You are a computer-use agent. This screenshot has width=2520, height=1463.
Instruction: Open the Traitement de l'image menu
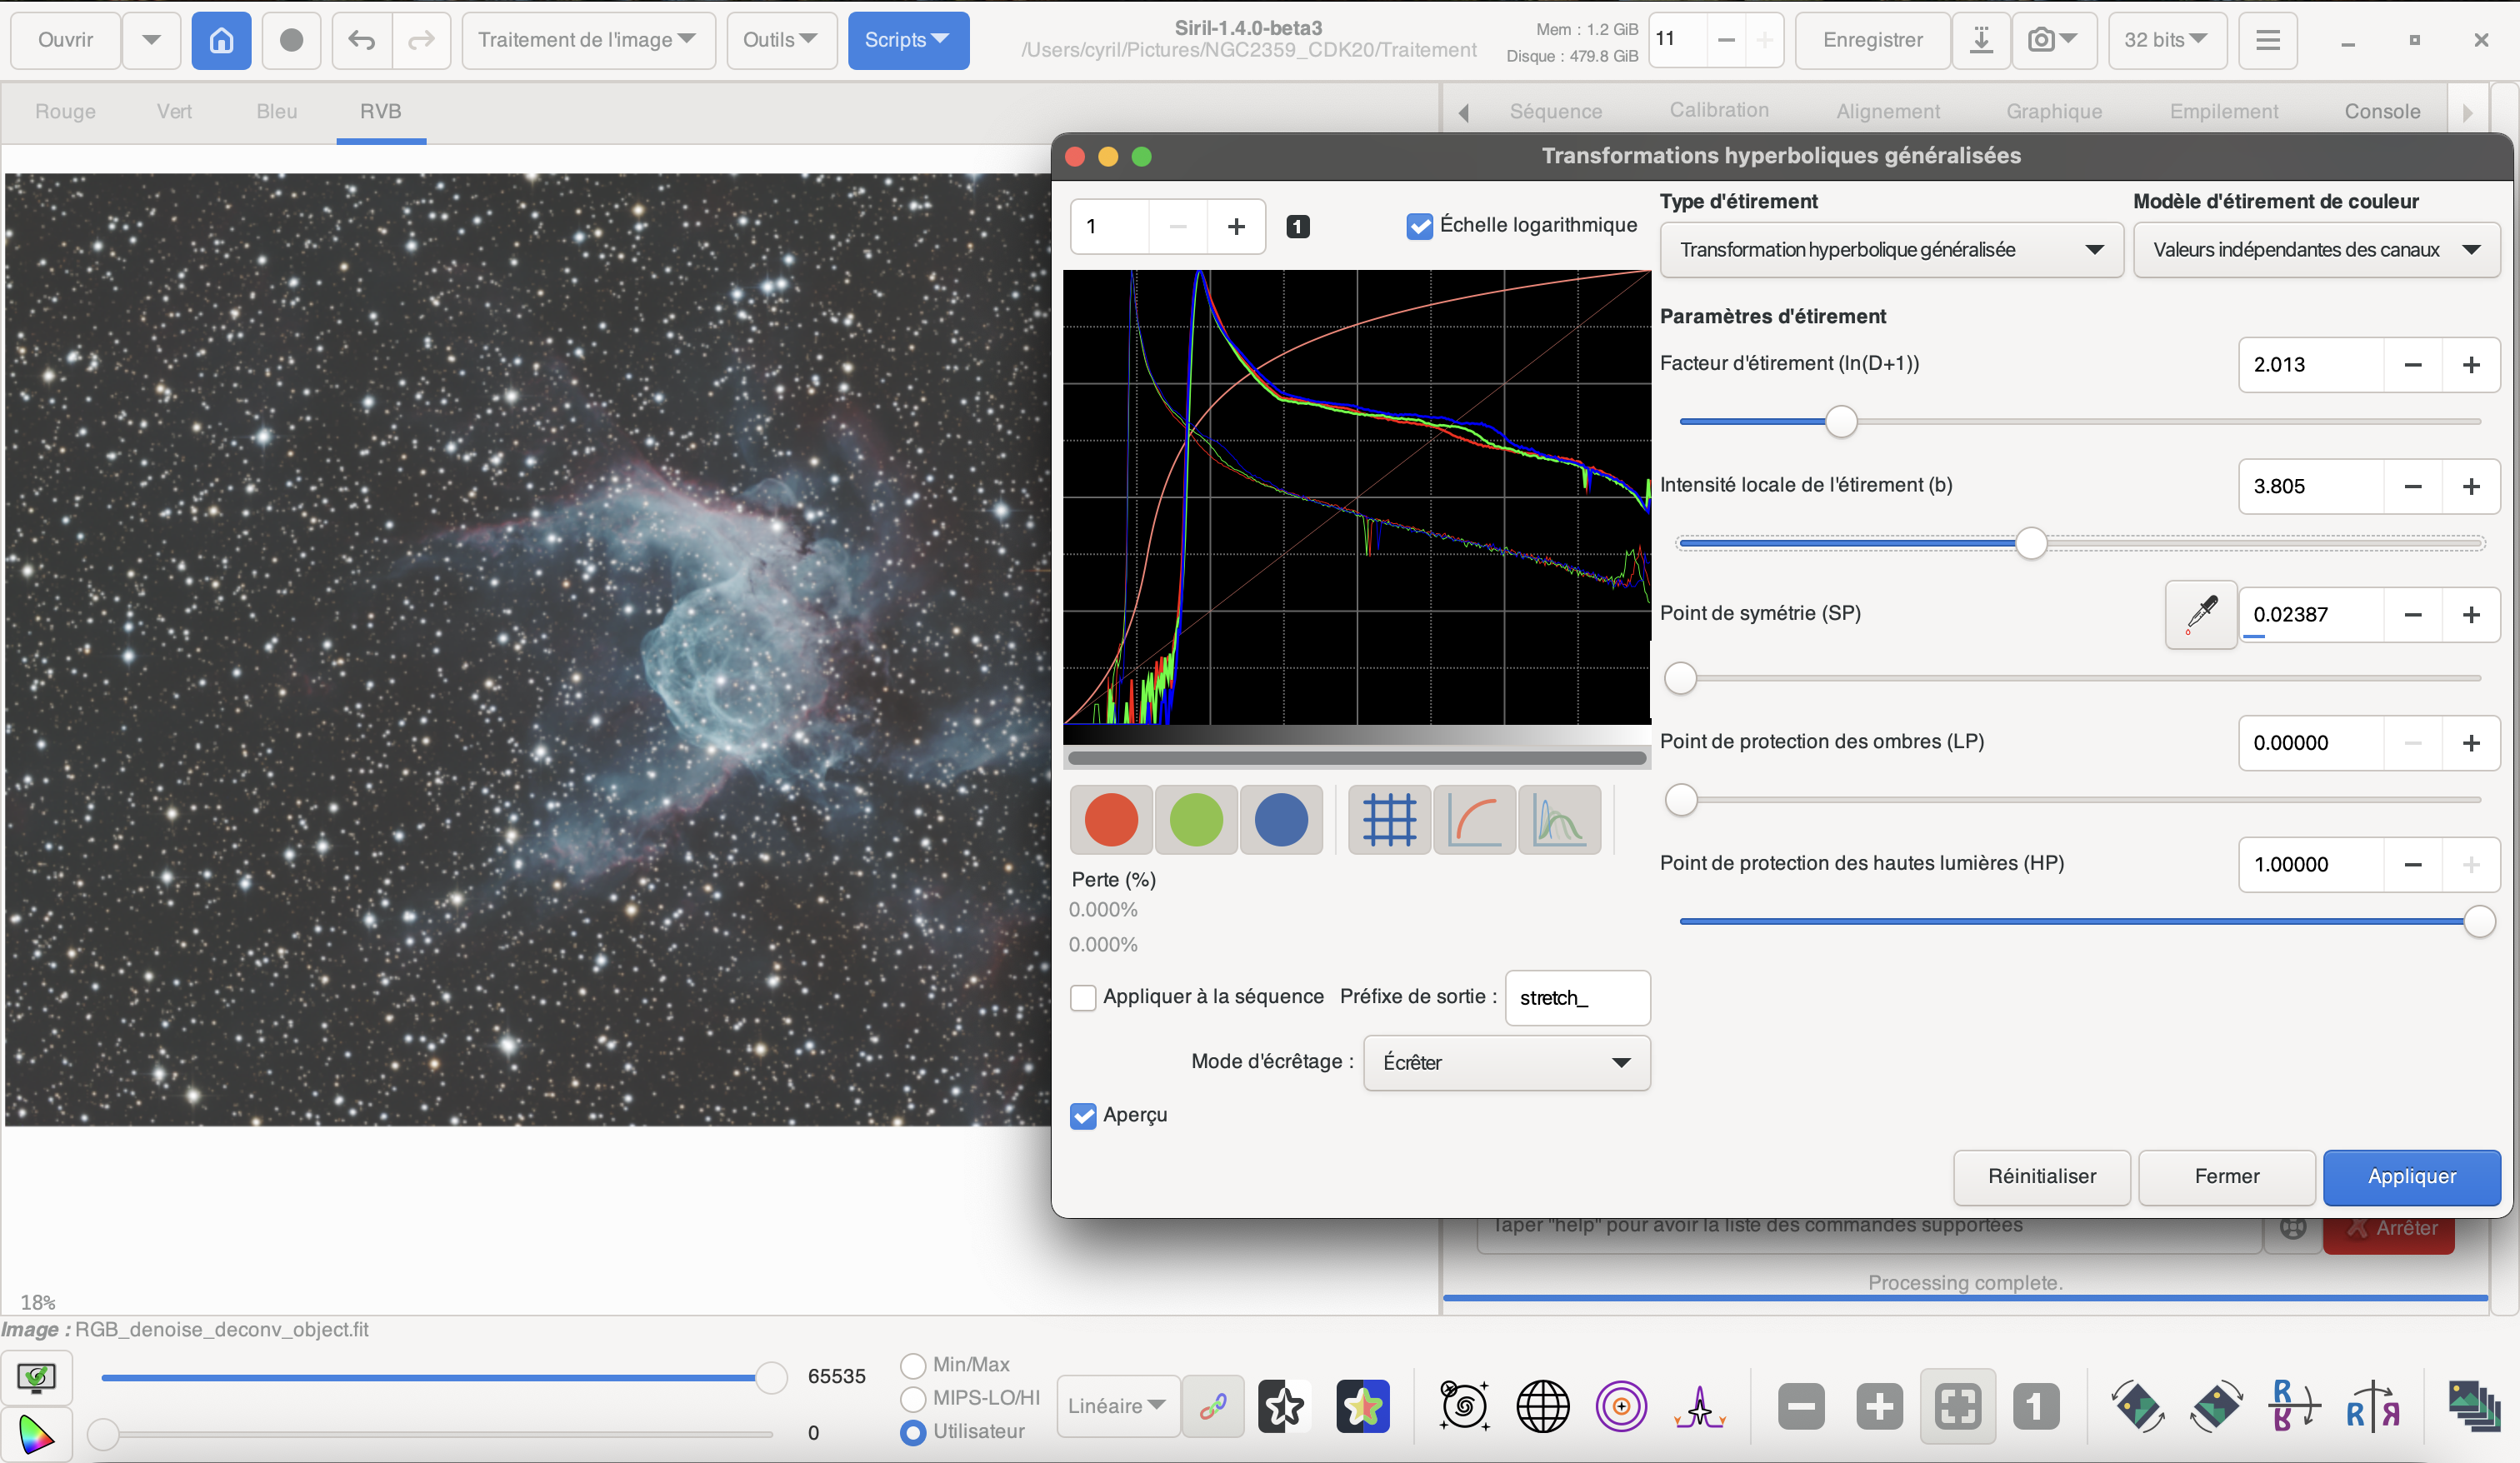(587, 40)
